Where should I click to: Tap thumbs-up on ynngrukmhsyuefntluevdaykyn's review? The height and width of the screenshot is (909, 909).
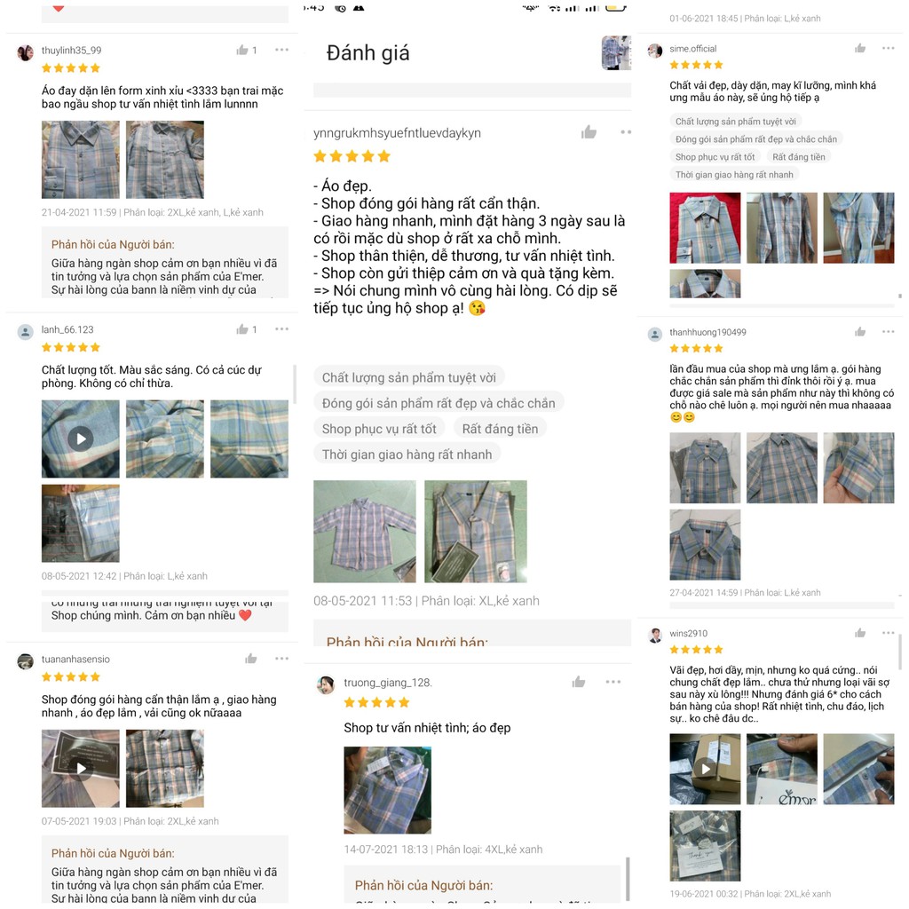589,132
